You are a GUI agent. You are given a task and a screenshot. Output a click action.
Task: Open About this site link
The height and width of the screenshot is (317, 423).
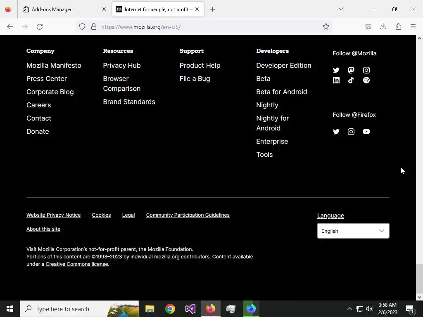[43, 229]
